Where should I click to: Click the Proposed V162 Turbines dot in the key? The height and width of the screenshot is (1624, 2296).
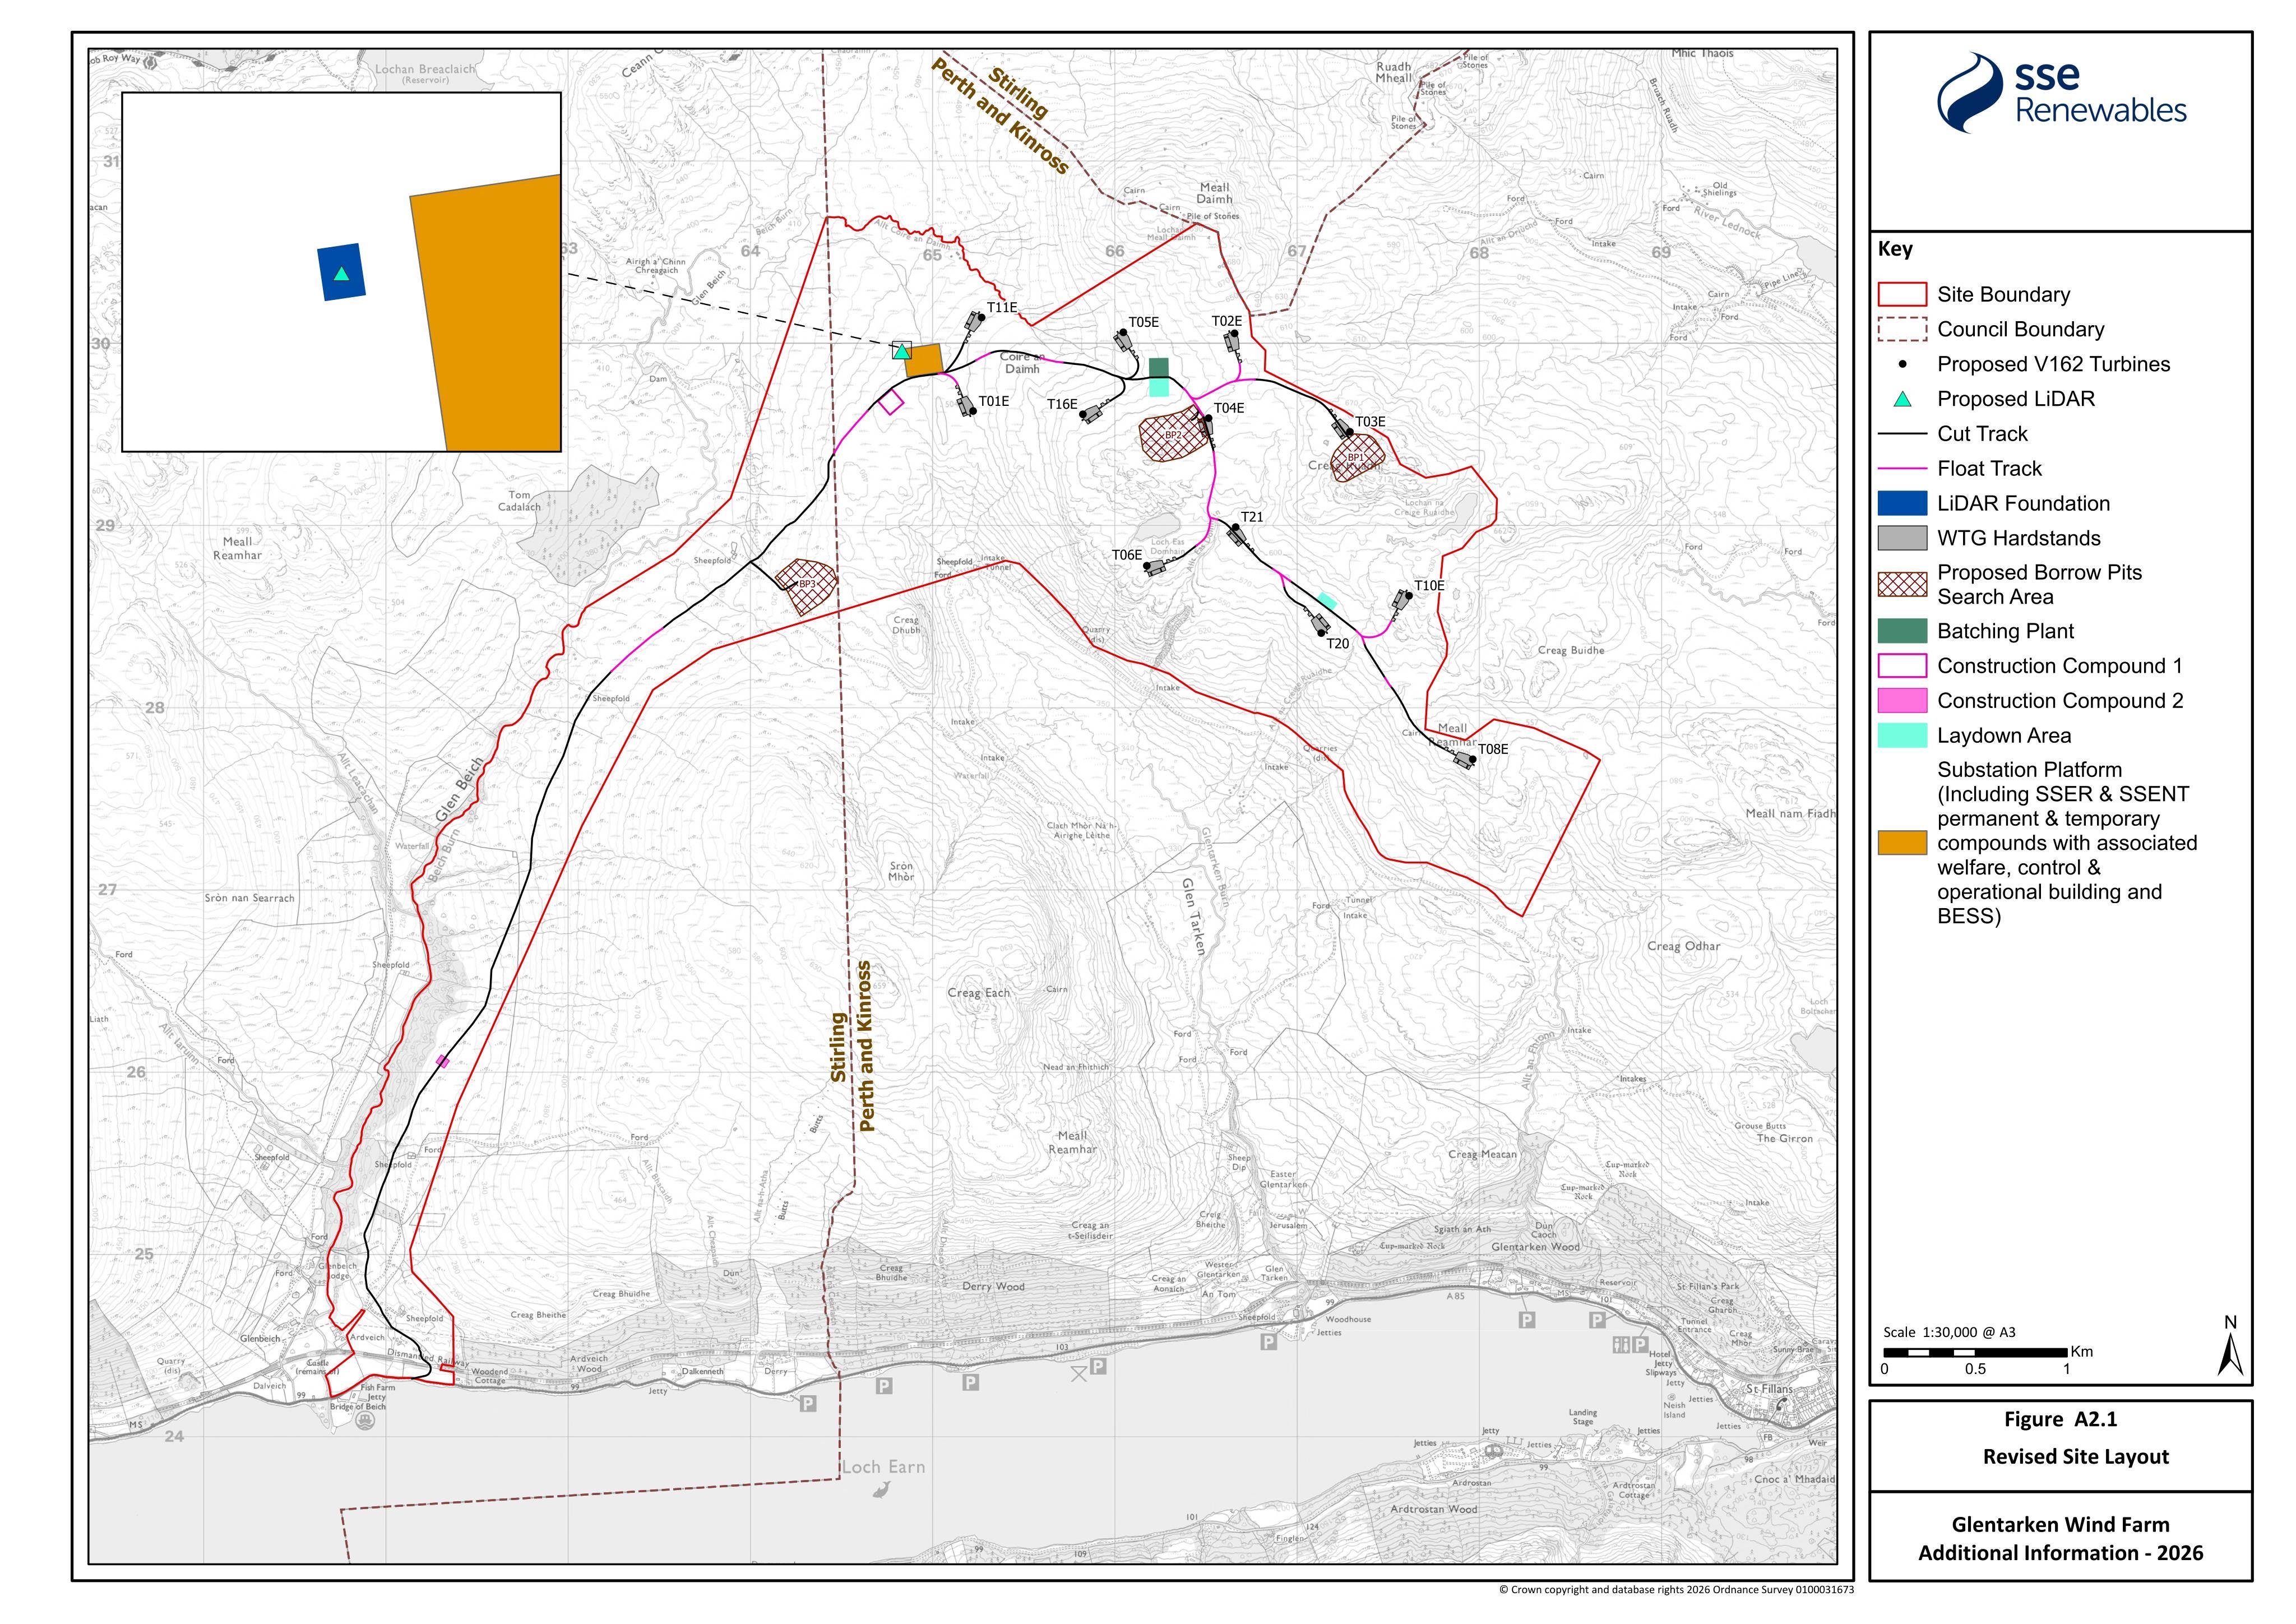tap(1902, 364)
